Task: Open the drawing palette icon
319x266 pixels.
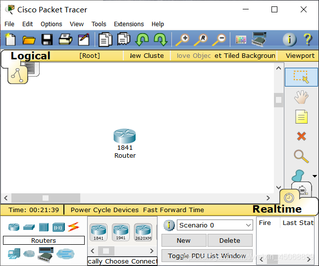Action: click(241, 40)
